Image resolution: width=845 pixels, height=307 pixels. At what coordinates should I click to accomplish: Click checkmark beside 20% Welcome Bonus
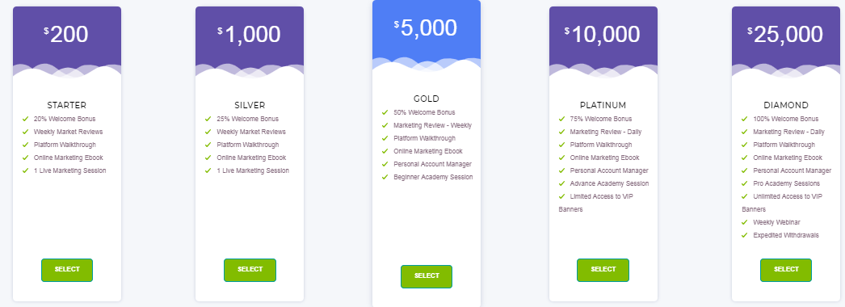pos(25,119)
